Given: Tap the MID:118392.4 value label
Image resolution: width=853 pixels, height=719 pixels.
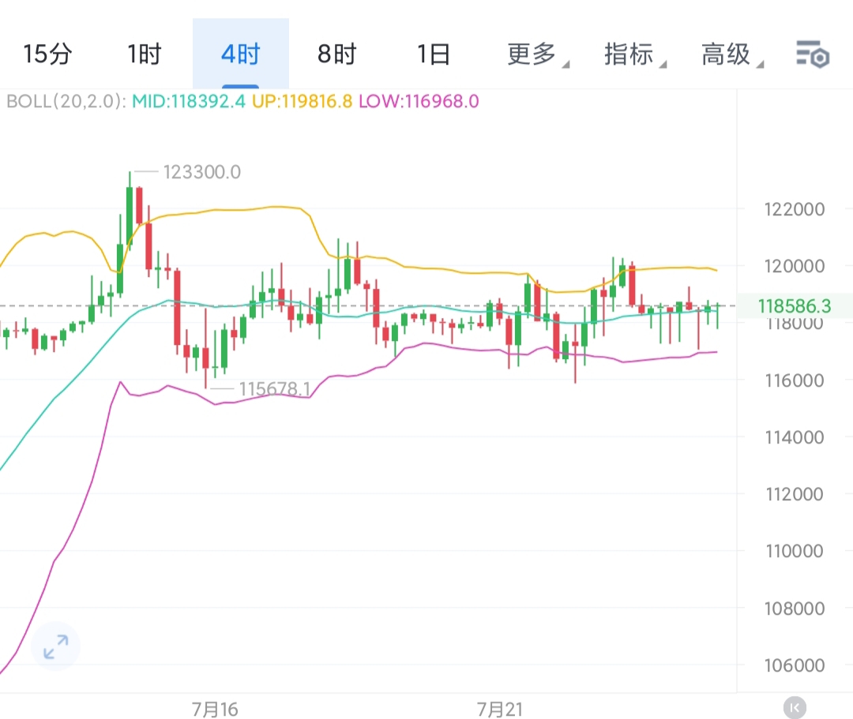Looking at the screenshot, I should pyautogui.click(x=189, y=101).
